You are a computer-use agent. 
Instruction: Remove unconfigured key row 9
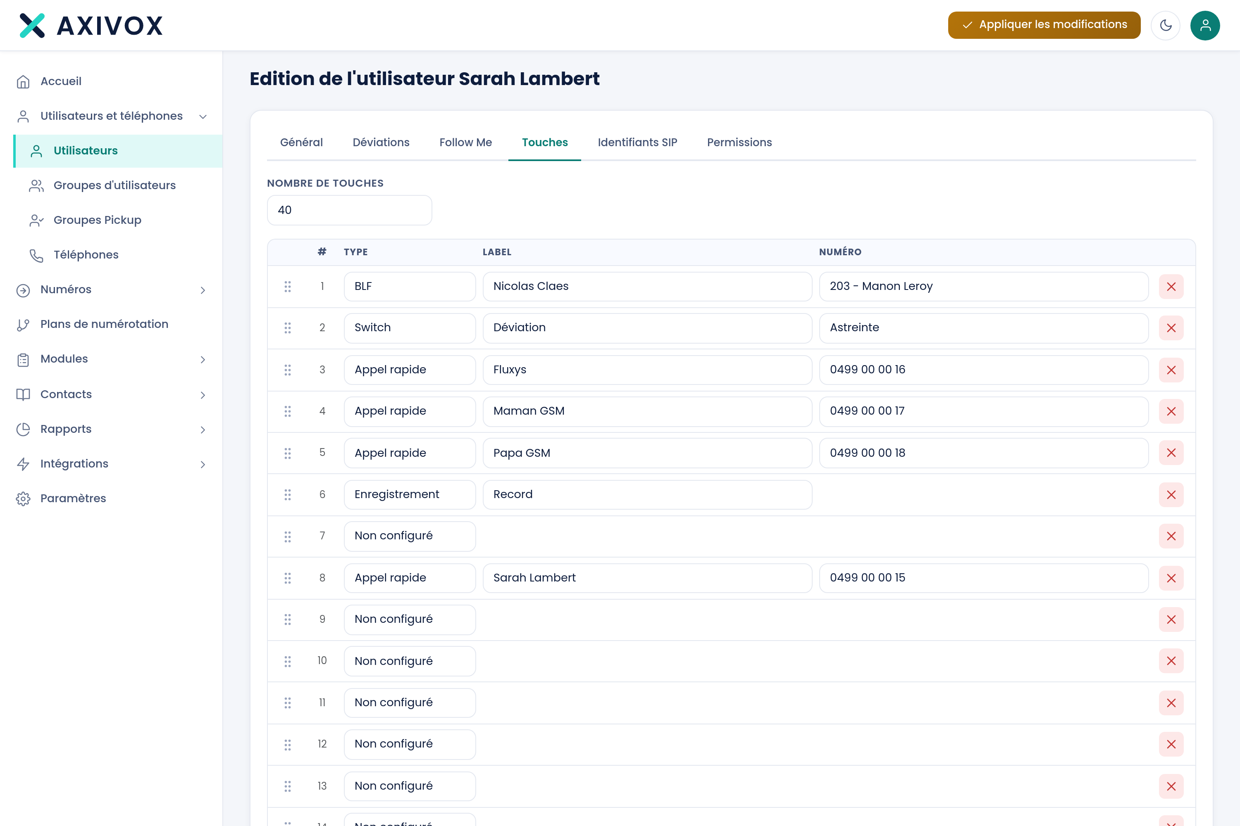[1171, 619]
